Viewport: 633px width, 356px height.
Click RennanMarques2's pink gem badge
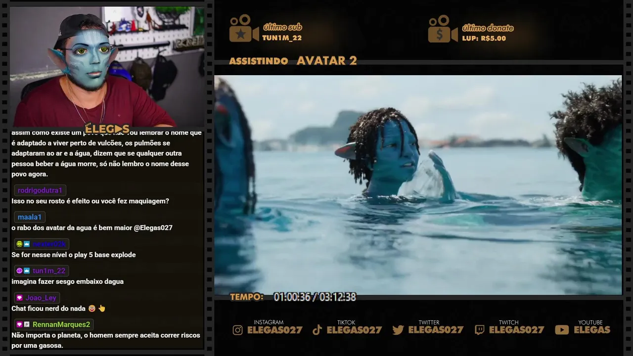coord(19,324)
